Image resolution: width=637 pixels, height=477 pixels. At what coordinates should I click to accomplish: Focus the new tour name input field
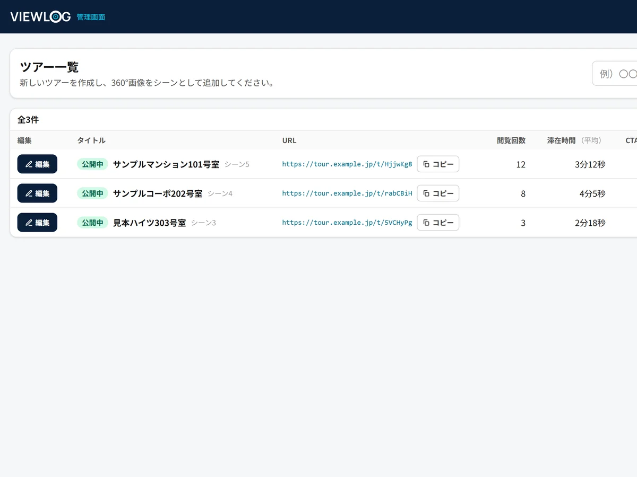[x=615, y=74]
